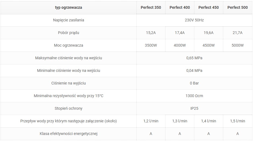The image size is (254, 141).
Task: Select the 0,04 MPa minimum pressure value
Action: click(194, 70)
